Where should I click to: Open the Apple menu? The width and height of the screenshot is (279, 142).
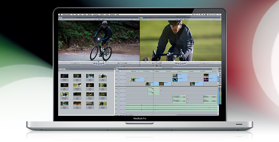pos(60,15)
